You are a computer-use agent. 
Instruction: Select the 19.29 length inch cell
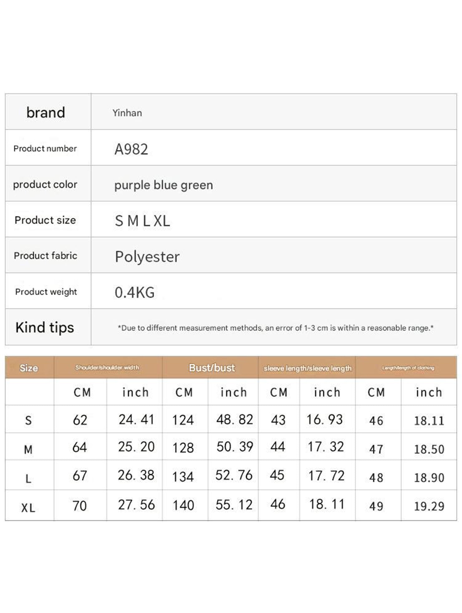429,506
